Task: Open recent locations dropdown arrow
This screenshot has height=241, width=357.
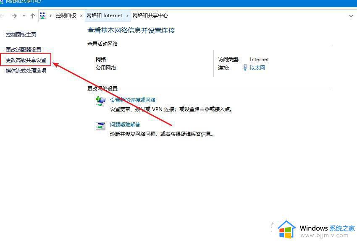Action: [24, 16]
